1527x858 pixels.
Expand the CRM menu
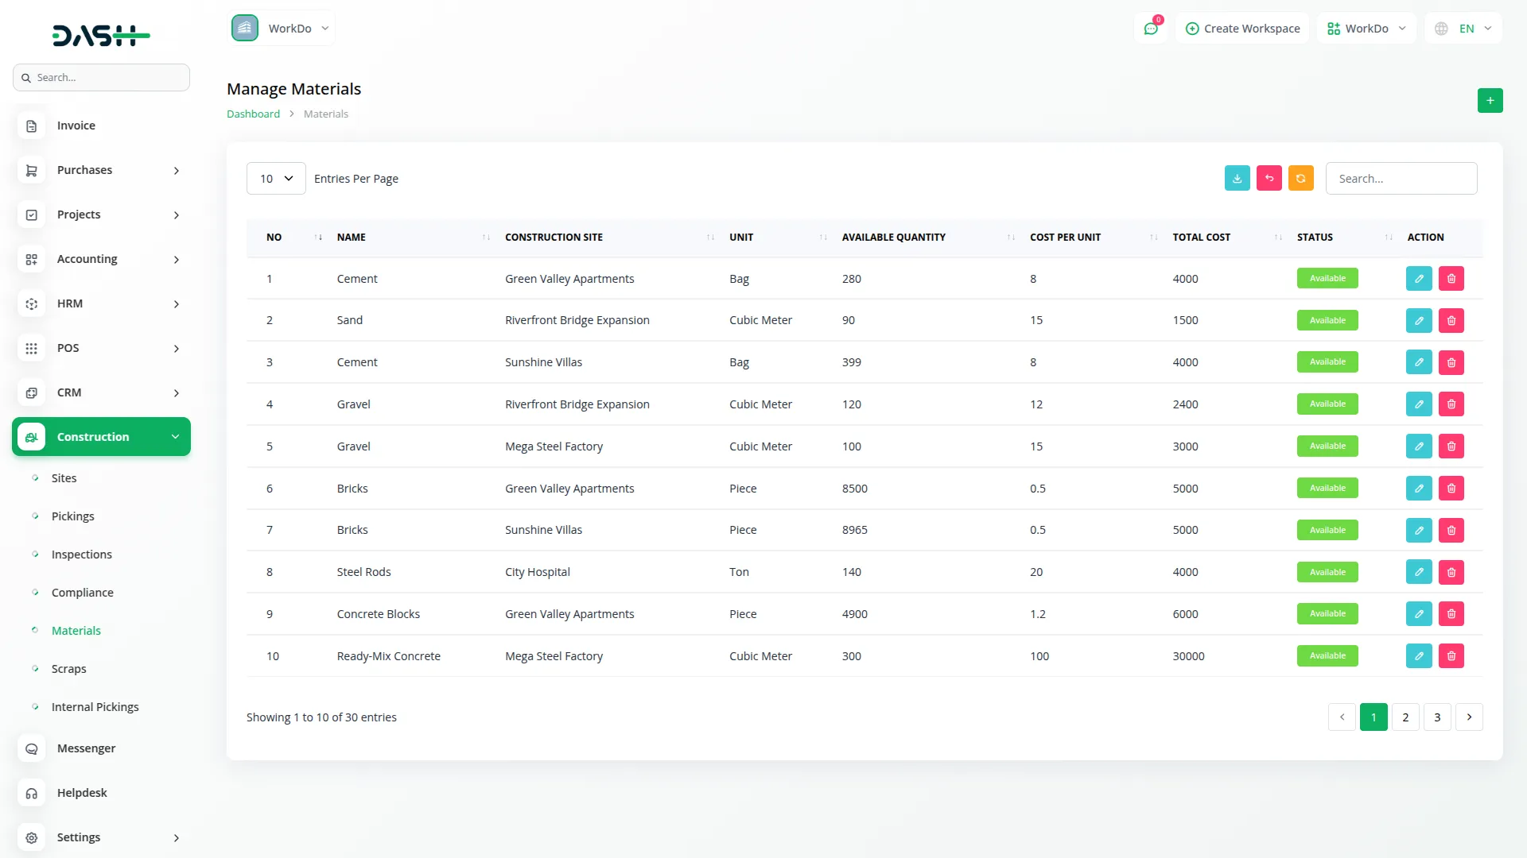pyautogui.click(x=102, y=392)
